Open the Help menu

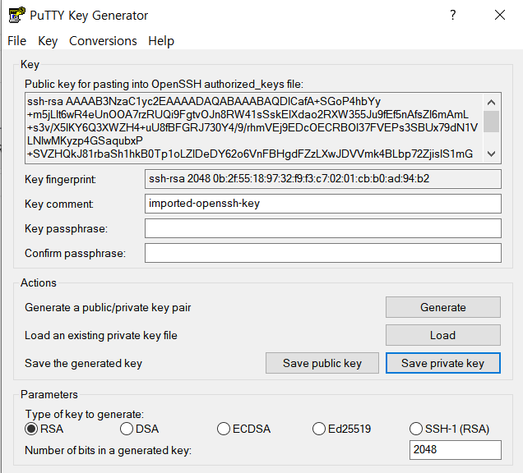161,41
